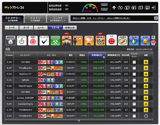Switch to the ジョイン tab
This screenshot has width=160, height=125.
coord(35,19)
